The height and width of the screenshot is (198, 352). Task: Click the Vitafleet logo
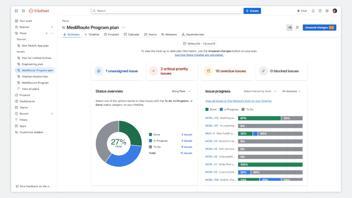[x=39, y=11]
